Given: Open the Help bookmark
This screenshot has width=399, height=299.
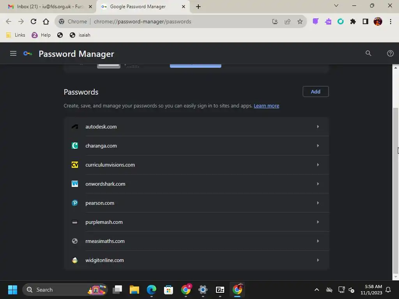Looking at the screenshot, I should coord(41,35).
